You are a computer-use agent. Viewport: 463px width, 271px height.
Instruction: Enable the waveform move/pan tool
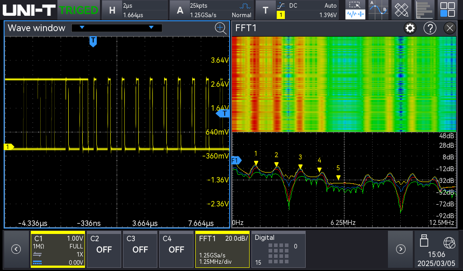point(355,15)
